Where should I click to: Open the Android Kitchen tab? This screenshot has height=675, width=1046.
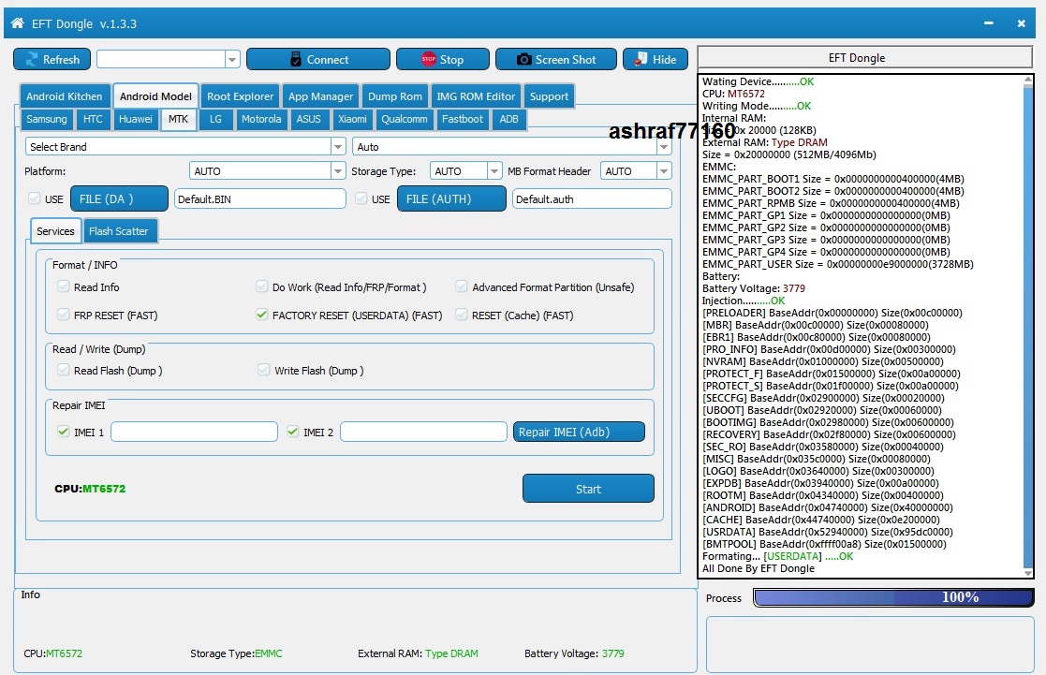(64, 96)
